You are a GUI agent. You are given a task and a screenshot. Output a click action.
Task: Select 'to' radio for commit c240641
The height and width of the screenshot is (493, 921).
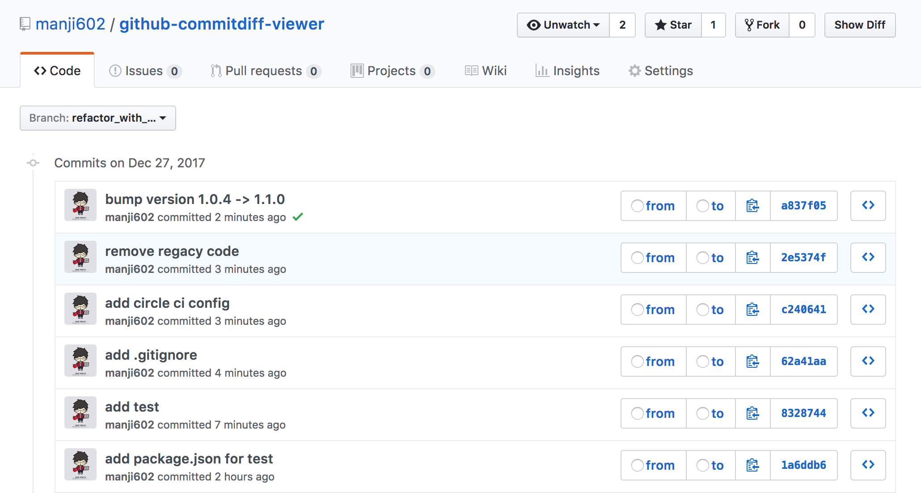[703, 310]
